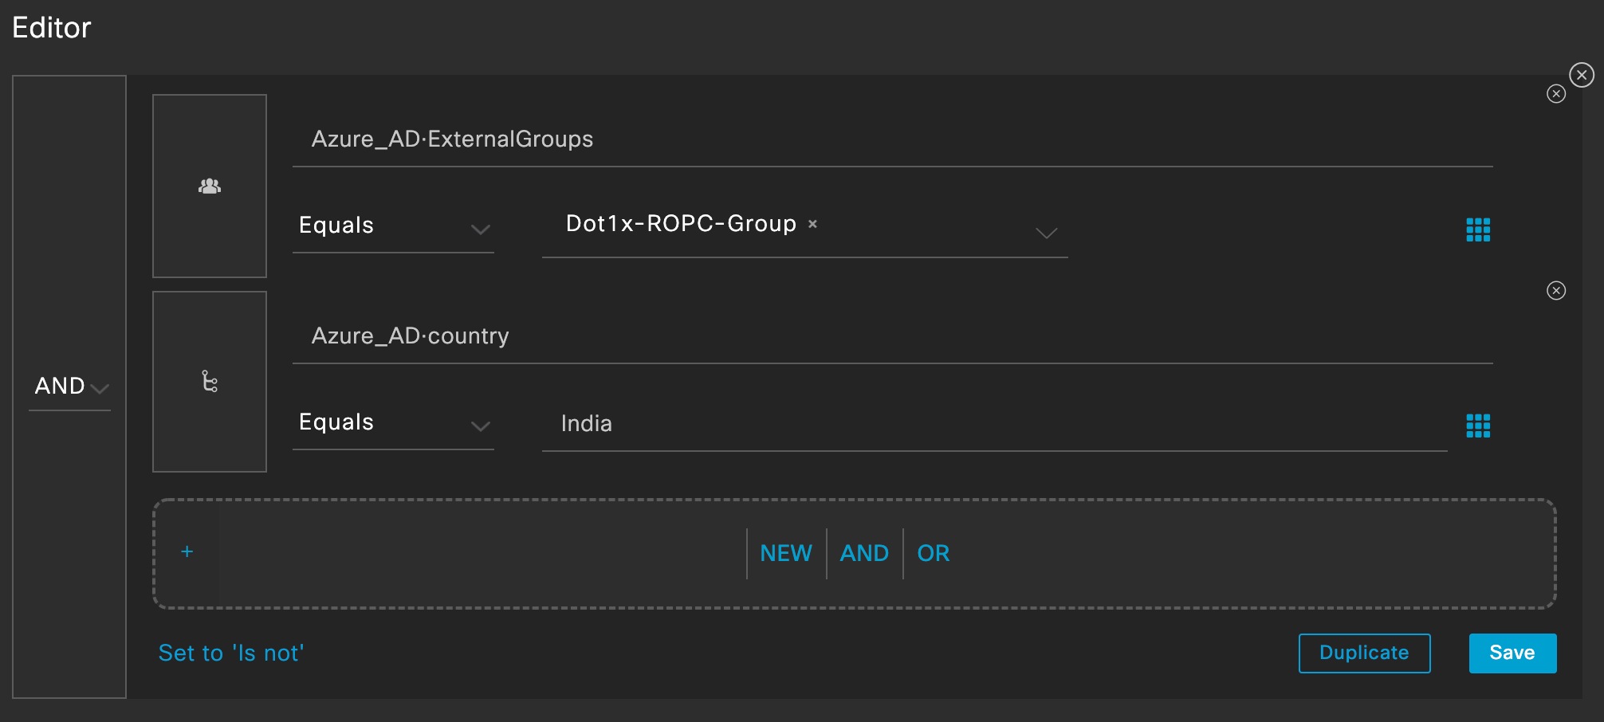
Task: Close the Editor panel
Action: (1582, 75)
